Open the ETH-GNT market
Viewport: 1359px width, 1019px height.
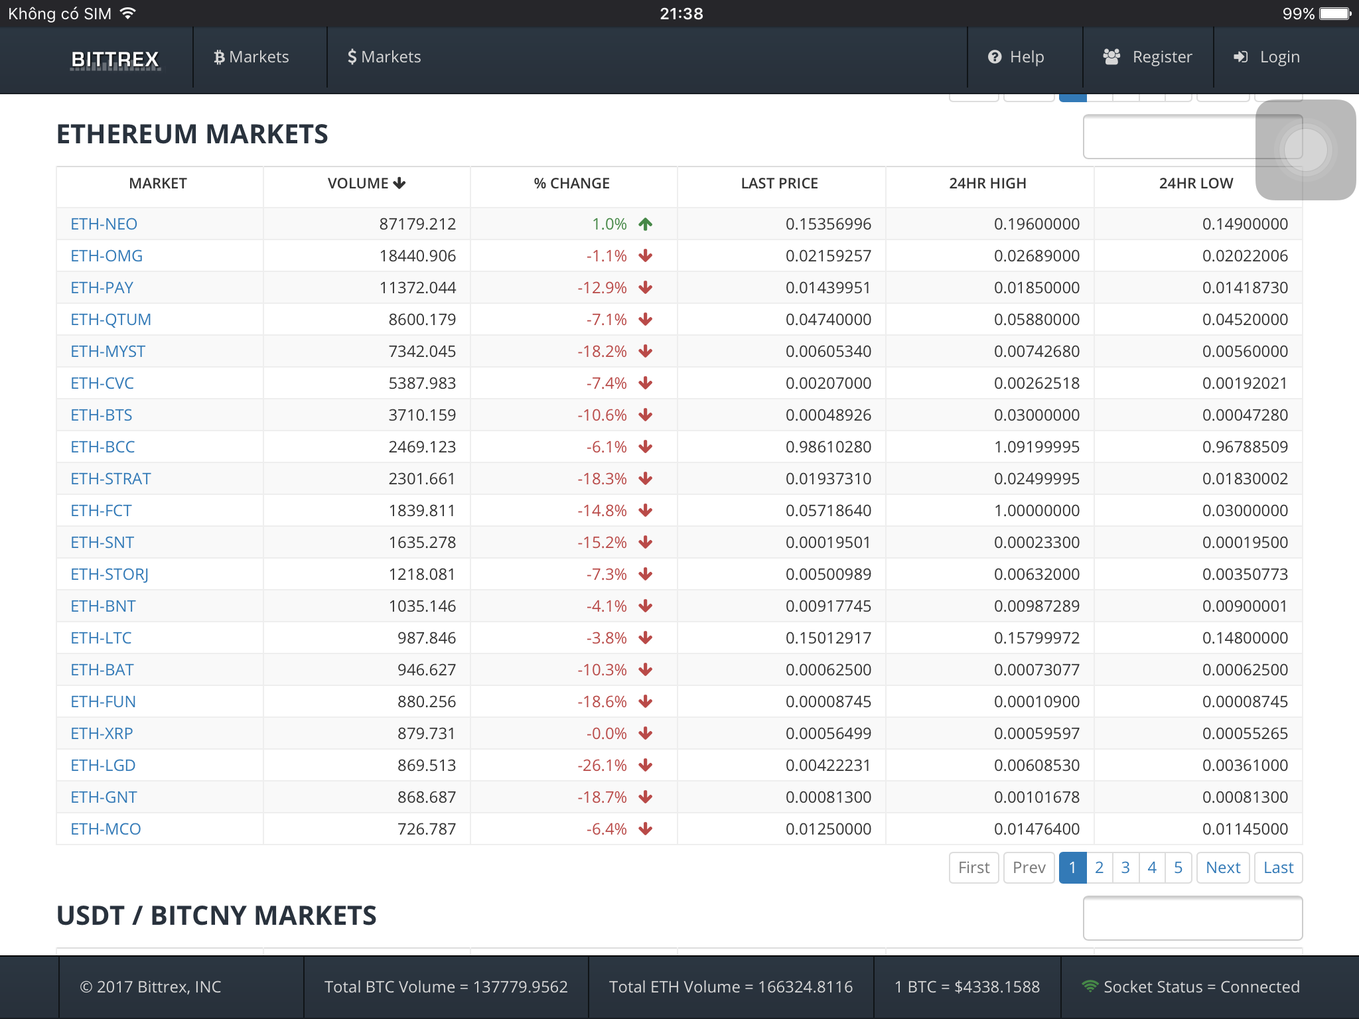coord(104,797)
